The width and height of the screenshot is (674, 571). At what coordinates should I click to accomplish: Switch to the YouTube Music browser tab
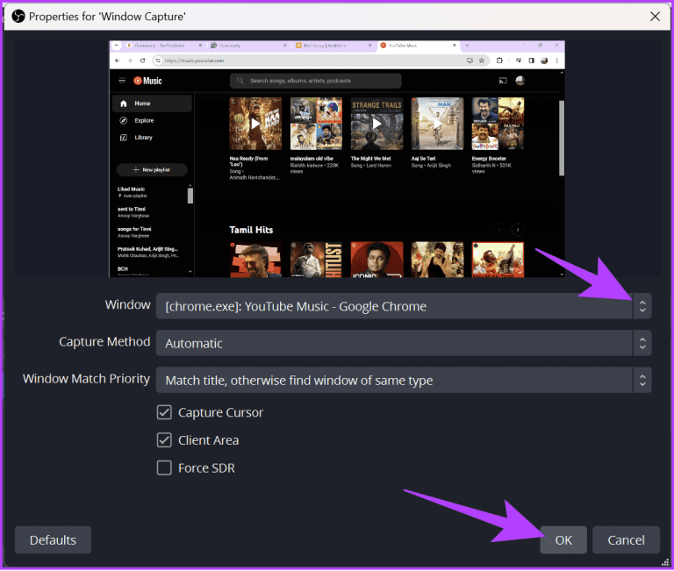pos(412,45)
